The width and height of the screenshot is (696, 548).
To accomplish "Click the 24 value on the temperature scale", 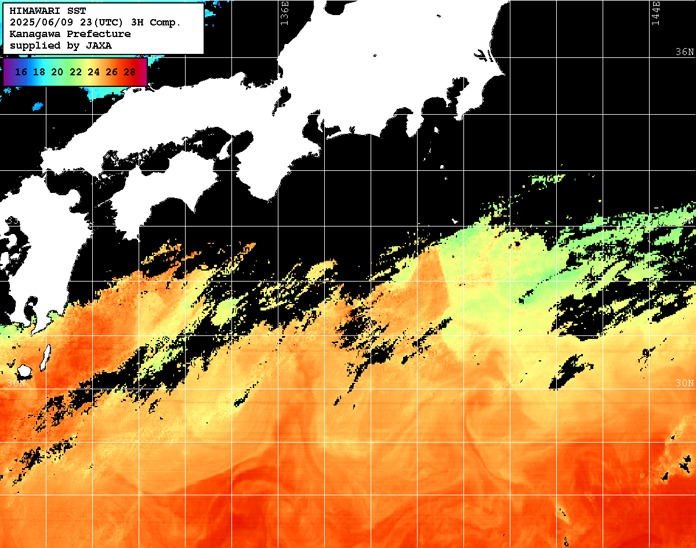I will tap(93, 72).
